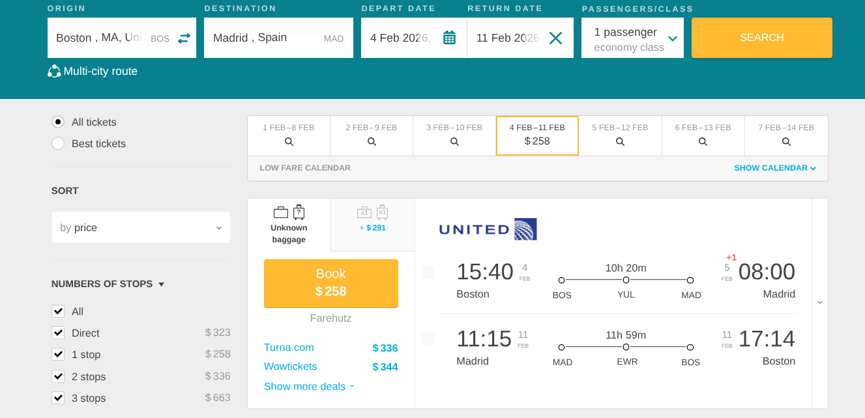Click the United airline logo
The image size is (865, 418).
coord(488,229)
